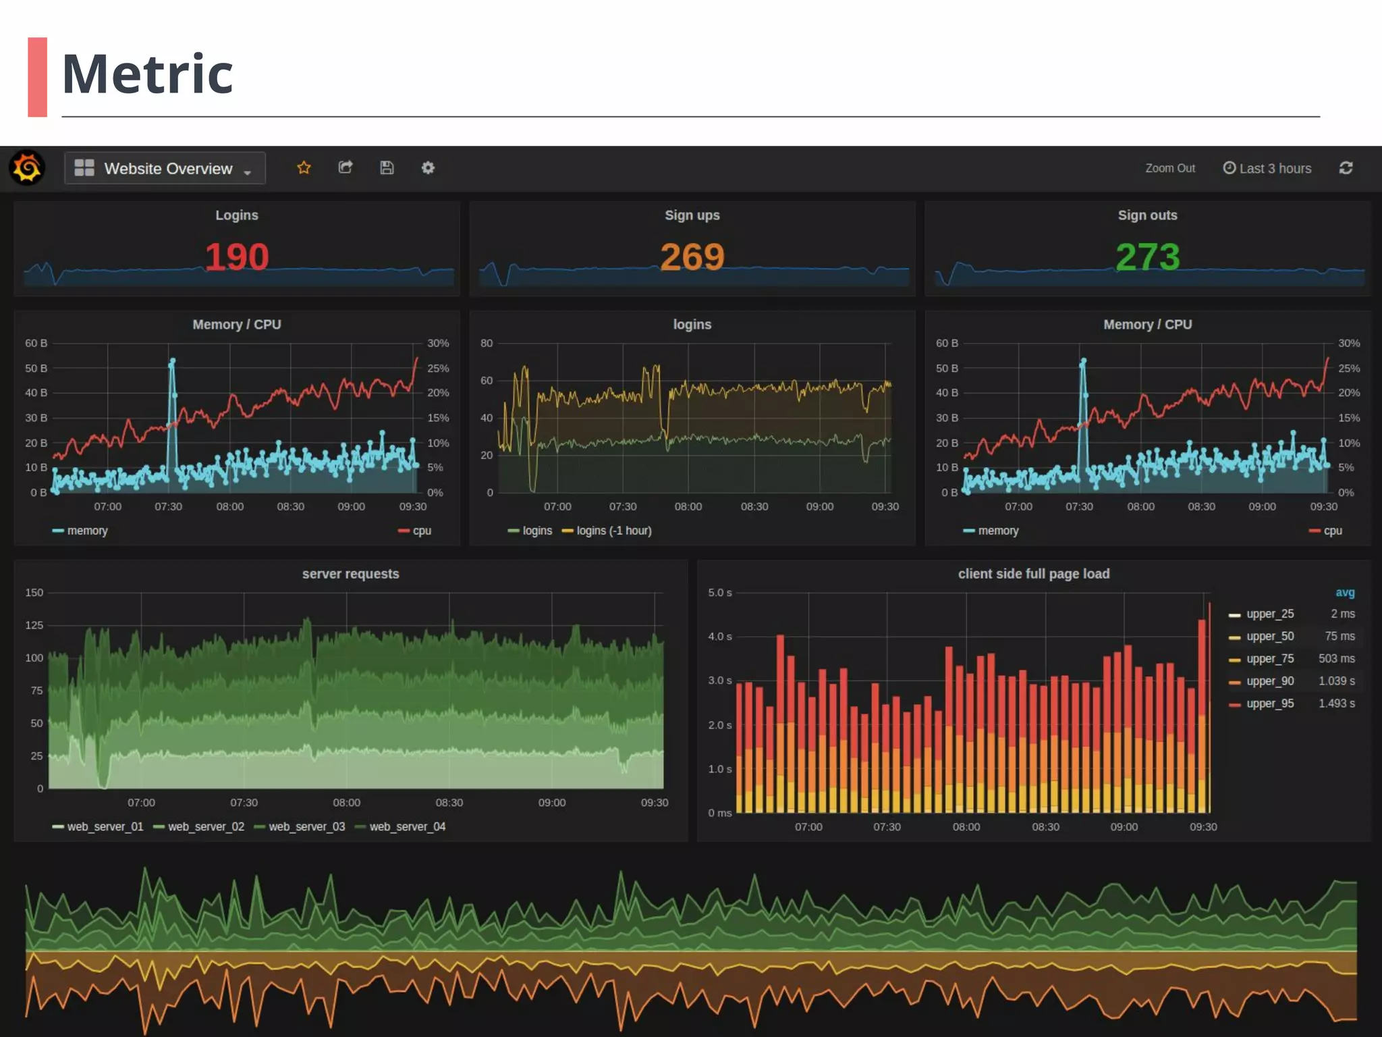The width and height of the screenshot is (1382, 1037).
Task: Click the dashboard grid icon
Action: click(x=84, y=167)
